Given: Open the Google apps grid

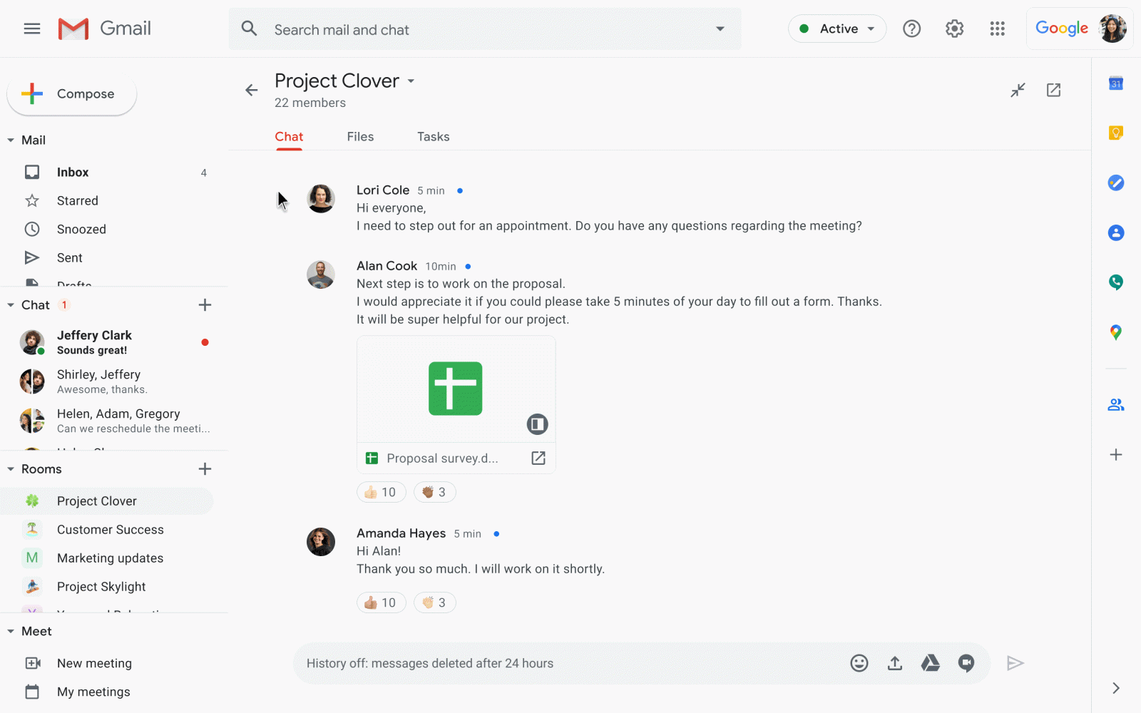Looking at the screenshot, I should (997, 29).
